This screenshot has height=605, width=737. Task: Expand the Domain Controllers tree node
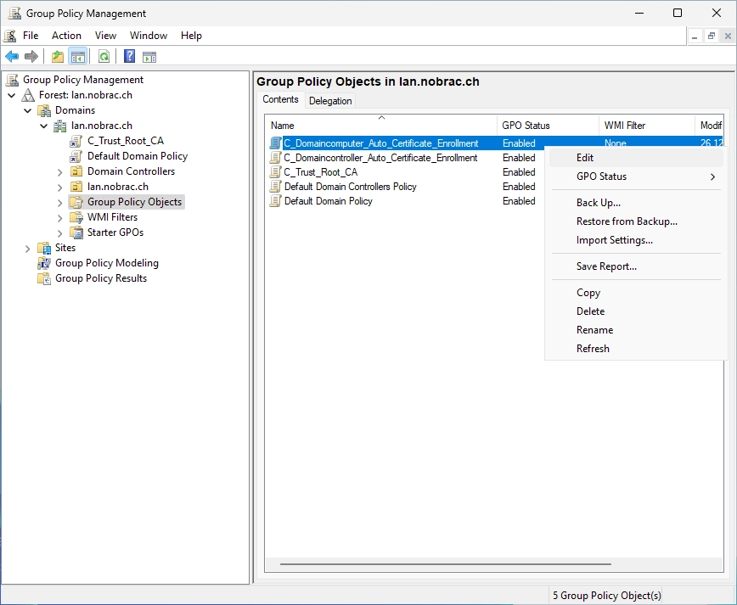click(59, 172)
